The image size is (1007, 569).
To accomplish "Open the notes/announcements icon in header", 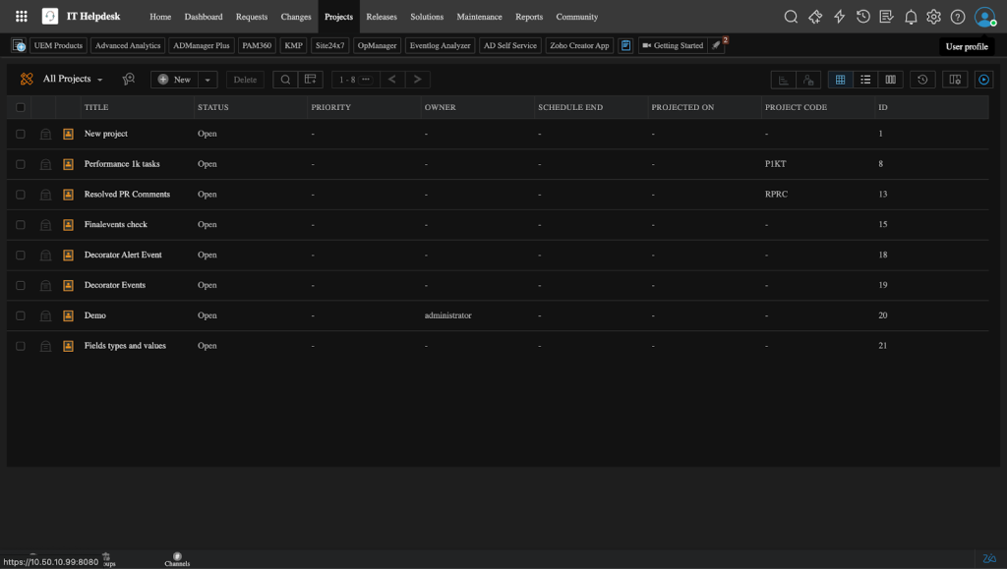I will click(x=886, y=17).
